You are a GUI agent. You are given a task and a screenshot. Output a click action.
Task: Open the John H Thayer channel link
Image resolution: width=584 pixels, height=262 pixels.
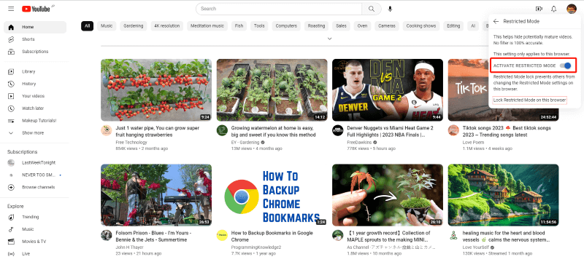128,247
